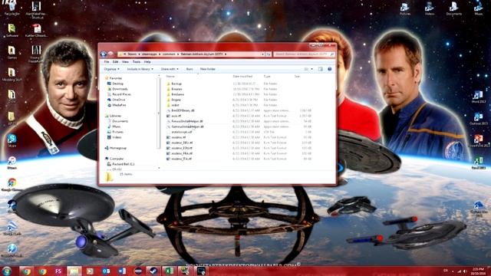Click the change view icon
This screenshot has width=491, height=276.
click(306, 69)
